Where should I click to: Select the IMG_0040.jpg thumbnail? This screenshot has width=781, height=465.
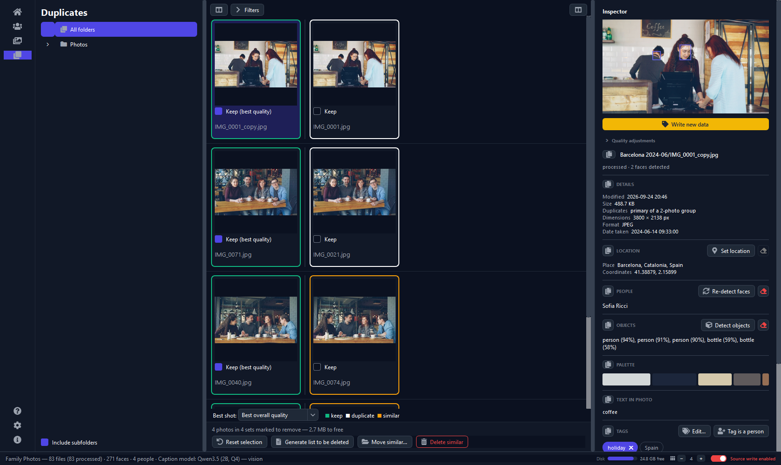pos(256,320)
